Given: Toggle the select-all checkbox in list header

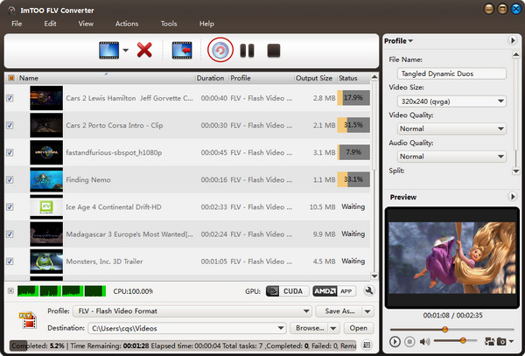Looking at the screenshot, I should [11, 78].
